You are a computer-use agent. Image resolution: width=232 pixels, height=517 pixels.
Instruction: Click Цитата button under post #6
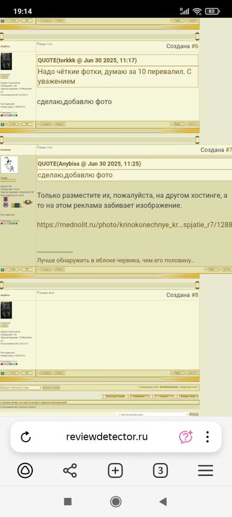click(192, 124)
